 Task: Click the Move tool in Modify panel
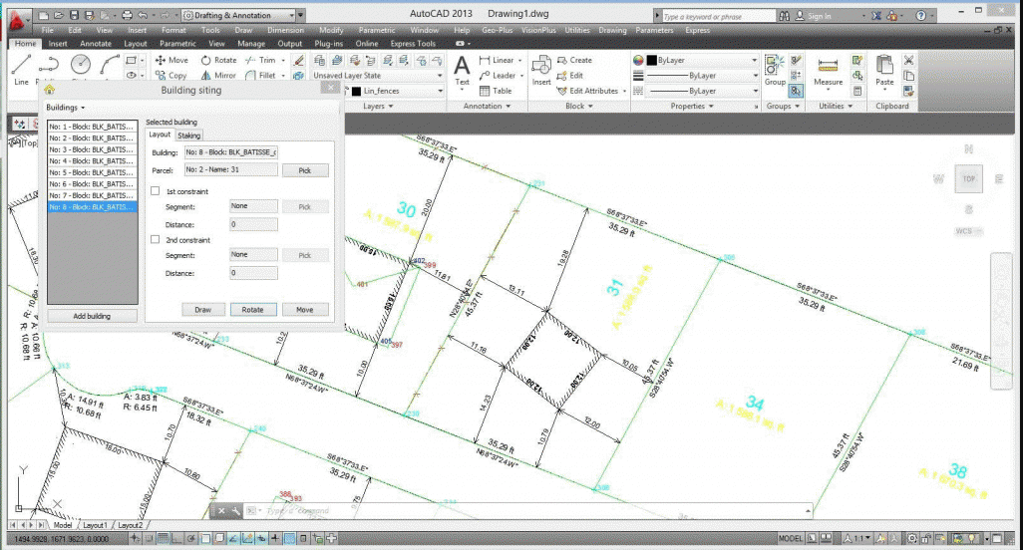coord(171,60)
